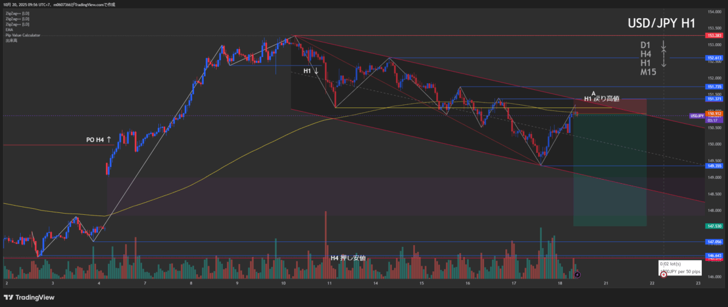Click the red circle marker near date 22
The height and width of the screenshot is (307, 728).
(663, 275)
